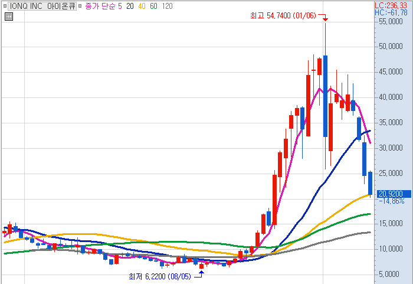Click the -14.86% change value

391,201
